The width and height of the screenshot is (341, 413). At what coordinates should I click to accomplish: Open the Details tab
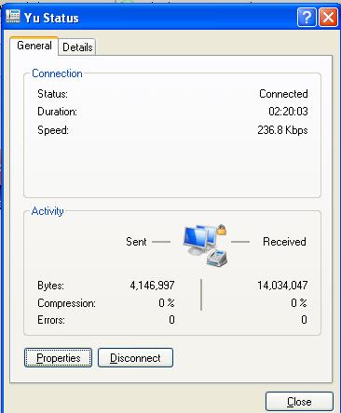click(x=77, y=47)
